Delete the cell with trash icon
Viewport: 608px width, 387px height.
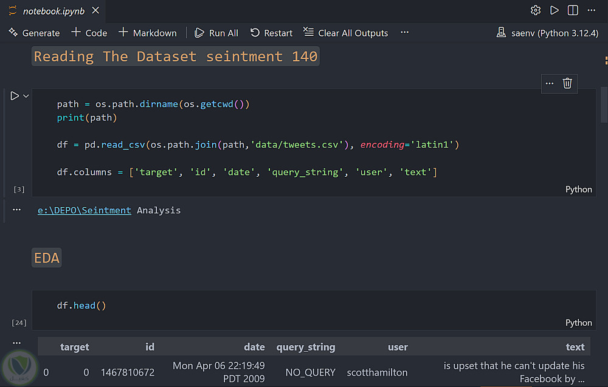pyautogui.click(x=567, y=83)
